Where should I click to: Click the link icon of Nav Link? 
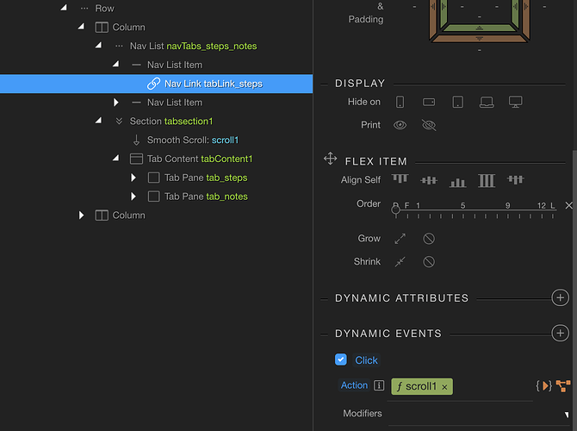(153, 84)
